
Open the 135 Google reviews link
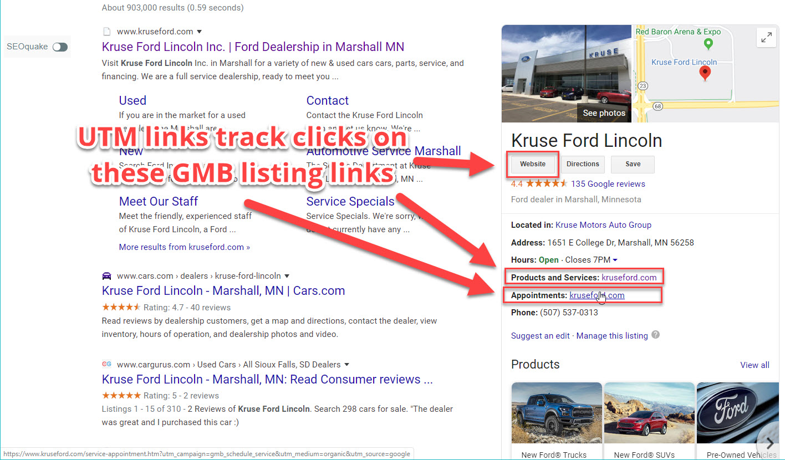[608, 183]
